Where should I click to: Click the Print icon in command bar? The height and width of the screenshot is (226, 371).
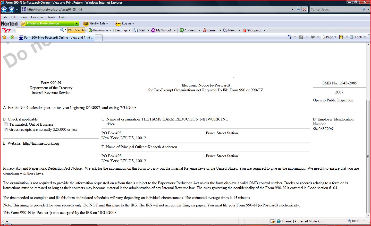pyautogui.click(x=313, y=37)
